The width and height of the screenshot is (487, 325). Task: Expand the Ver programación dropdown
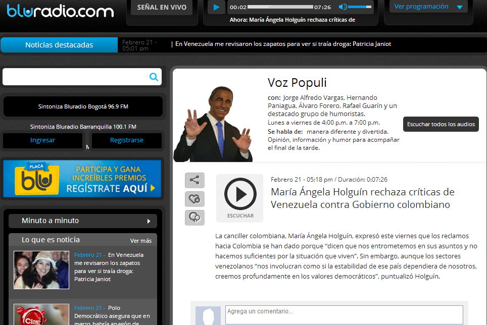[428, 7]
